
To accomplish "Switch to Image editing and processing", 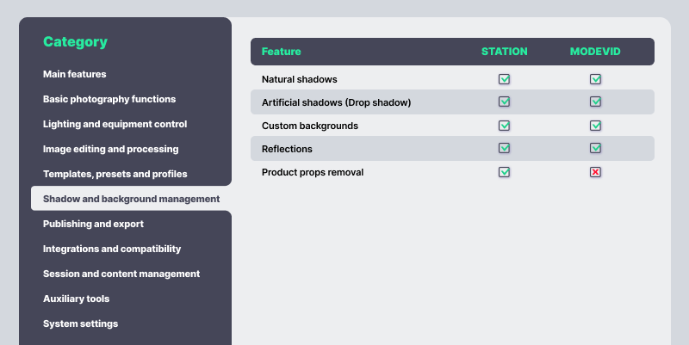I will coord(110,149).
